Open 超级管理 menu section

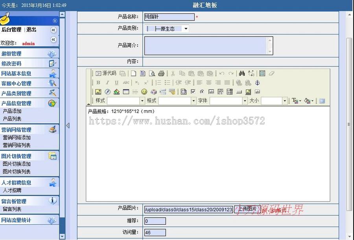[29, 54]
